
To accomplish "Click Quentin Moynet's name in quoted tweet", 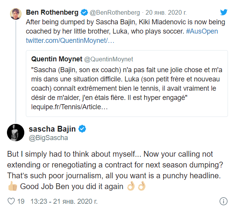I will click(x=56, y=59).
